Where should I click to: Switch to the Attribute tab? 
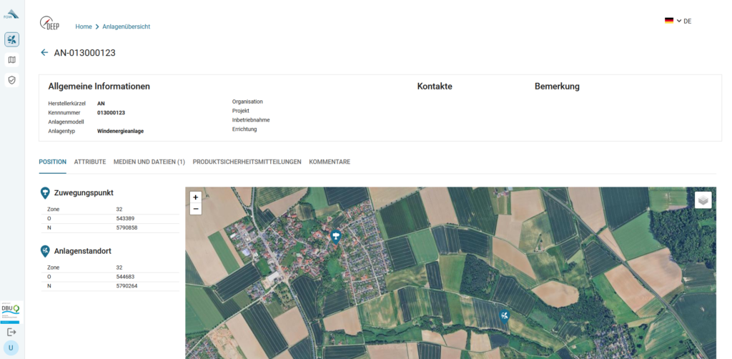coord(90,162)
